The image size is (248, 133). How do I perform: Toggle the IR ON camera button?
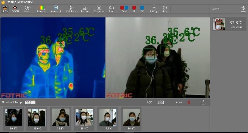coord(5,9)
